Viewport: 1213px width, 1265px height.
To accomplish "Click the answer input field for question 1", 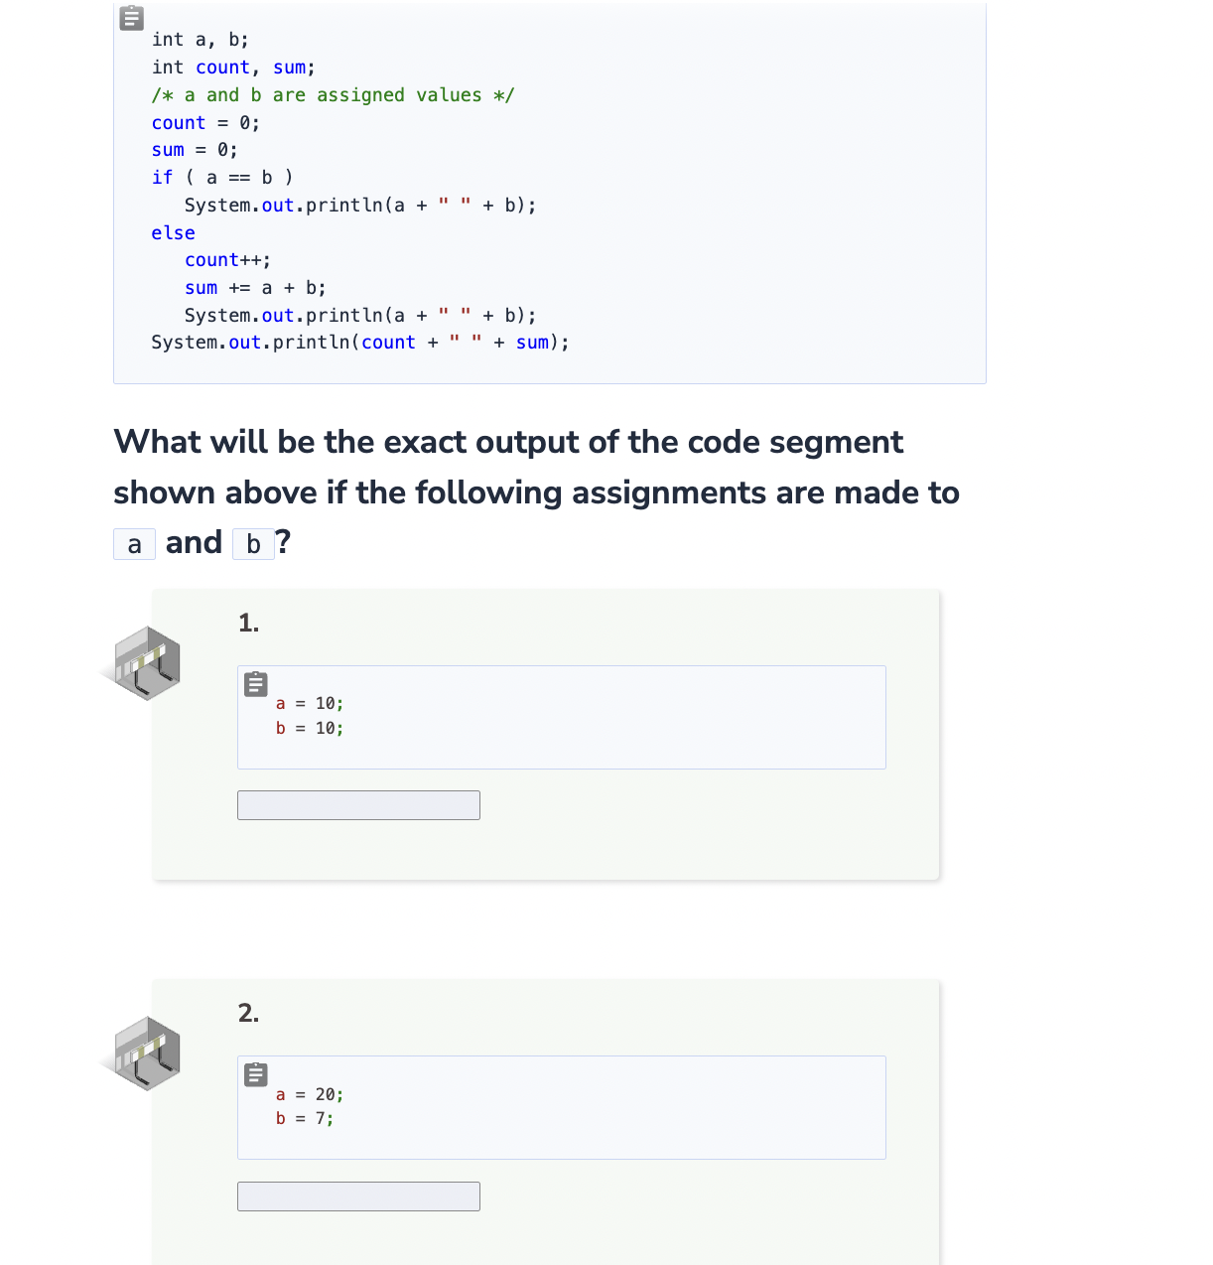I will [x=357, y=805].
